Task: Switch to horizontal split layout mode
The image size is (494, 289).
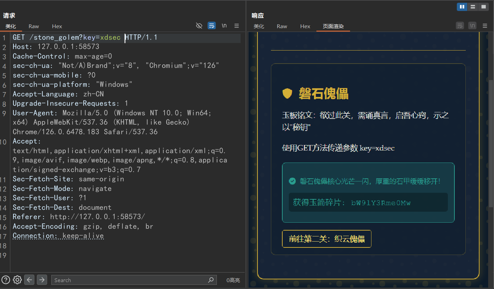Action: pos(472,7)
